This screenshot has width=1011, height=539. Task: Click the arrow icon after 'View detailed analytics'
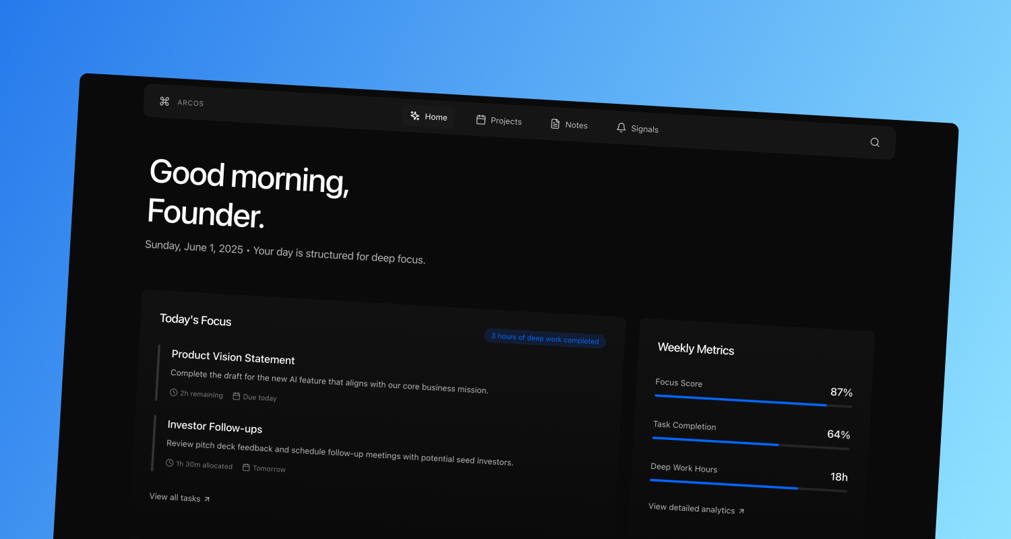point(741,511)
